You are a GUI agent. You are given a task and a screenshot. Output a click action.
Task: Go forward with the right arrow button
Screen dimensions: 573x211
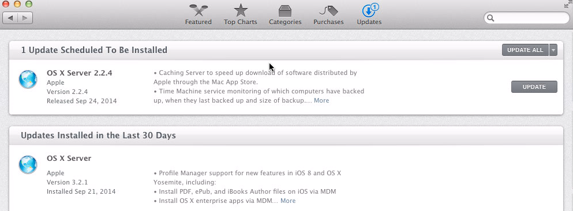tap(25, 17)
